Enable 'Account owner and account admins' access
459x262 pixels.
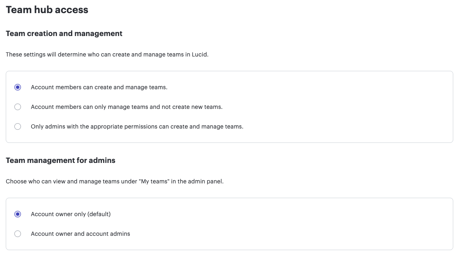(x=18, y=234)
